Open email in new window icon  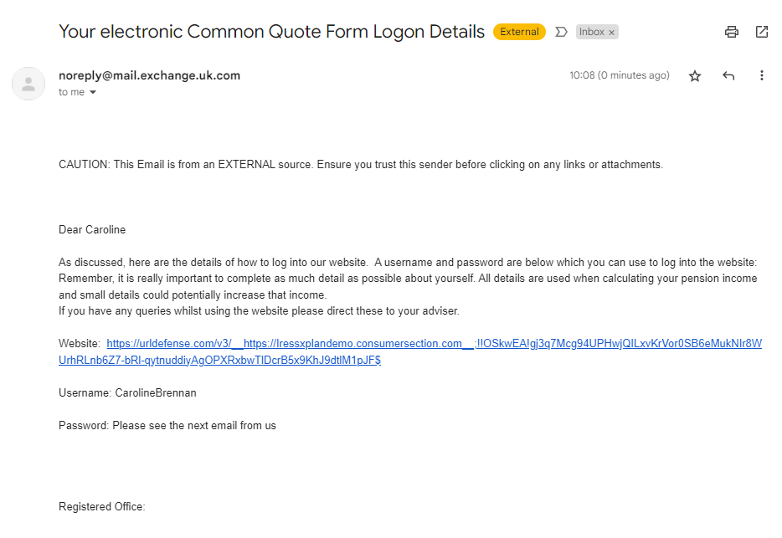tap(762, 32)
